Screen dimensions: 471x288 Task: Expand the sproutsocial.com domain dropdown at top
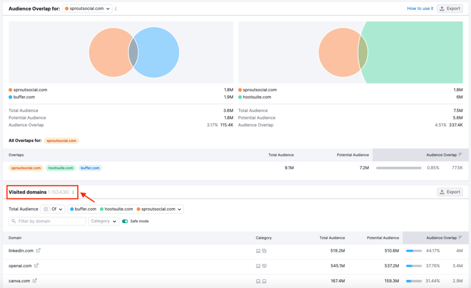87,8
